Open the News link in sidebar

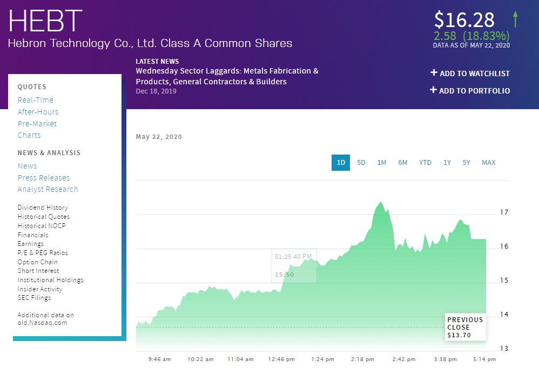tap(27, 166)
